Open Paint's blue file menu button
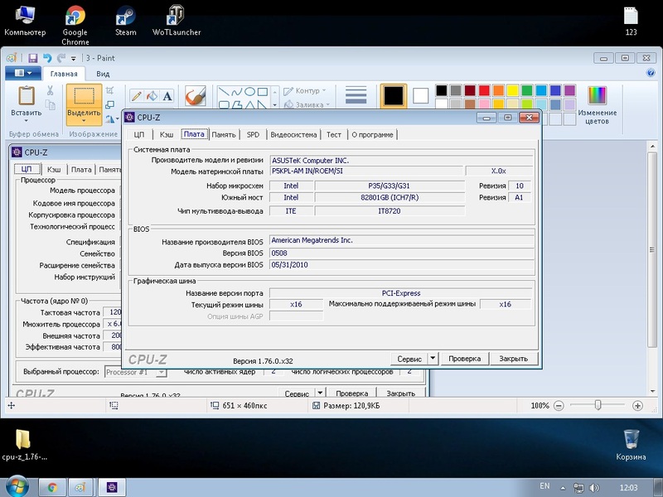663x497 pixels. pos(23,73)
